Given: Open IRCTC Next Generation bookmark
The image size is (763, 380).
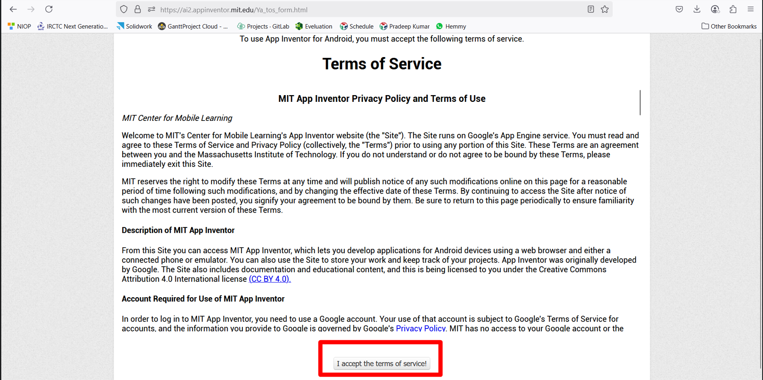Looking at the screenshot, I should point(73,26).
